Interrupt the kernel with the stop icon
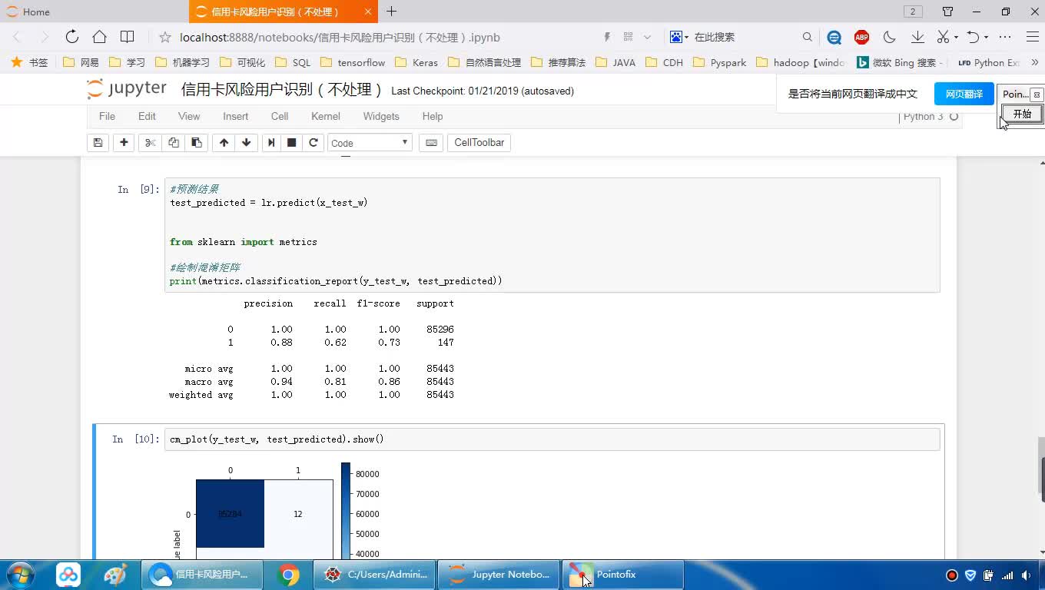This screenshot has height=590, width=1045. (x=292, y=143)
